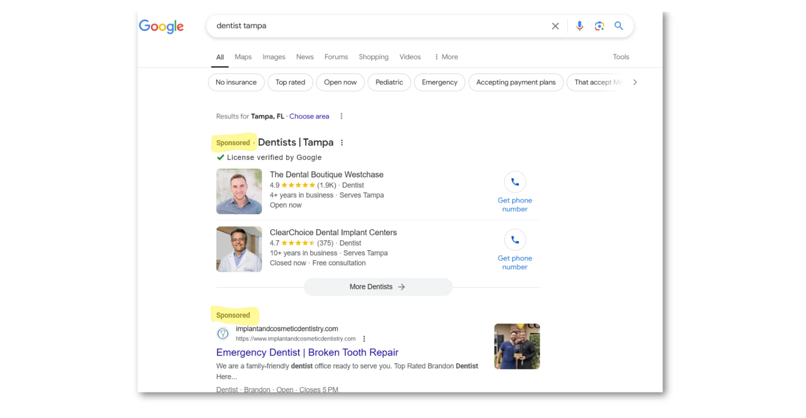Viewport: 806px width, 418px height.
Task: Click phone icon for ClearChoice Dental Implant Centers
Action: point(515,240)
